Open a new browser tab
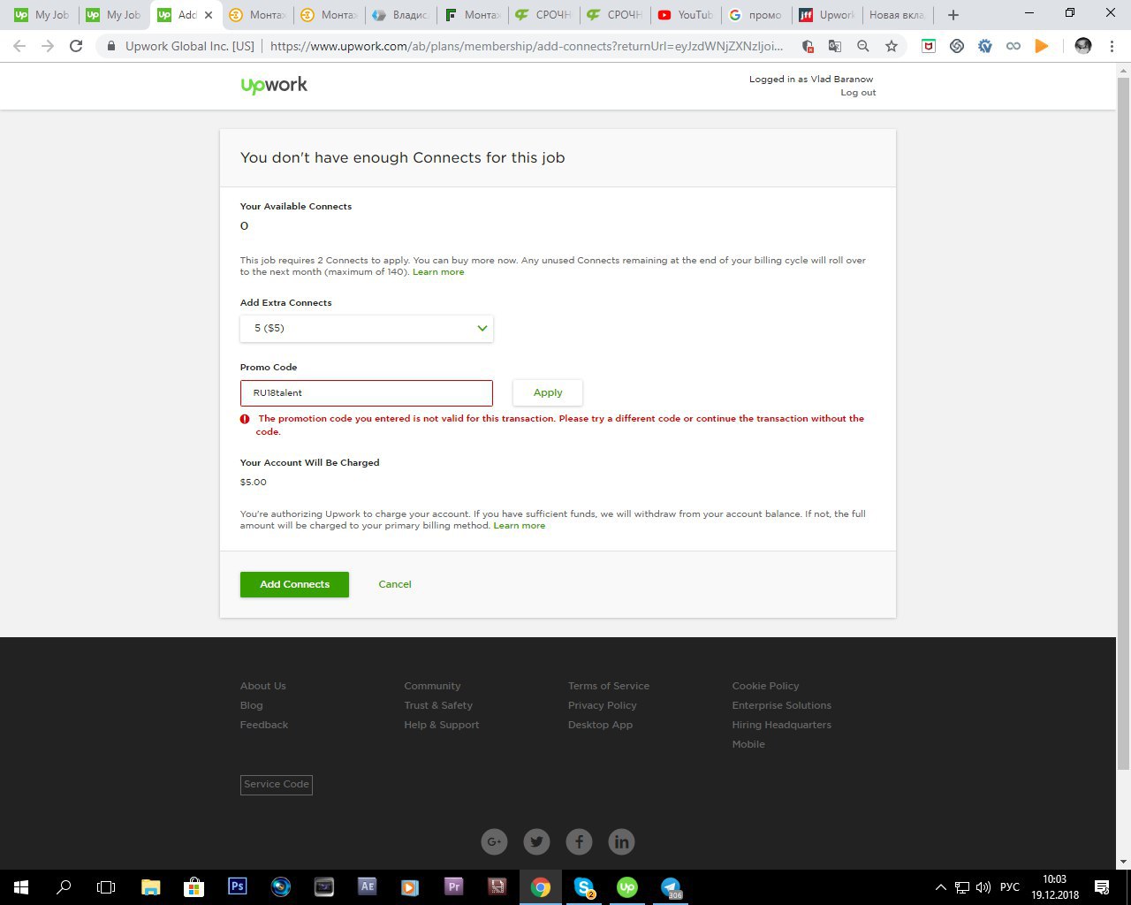The width and height of the screenshot is (1131, 905). (953, 15)
